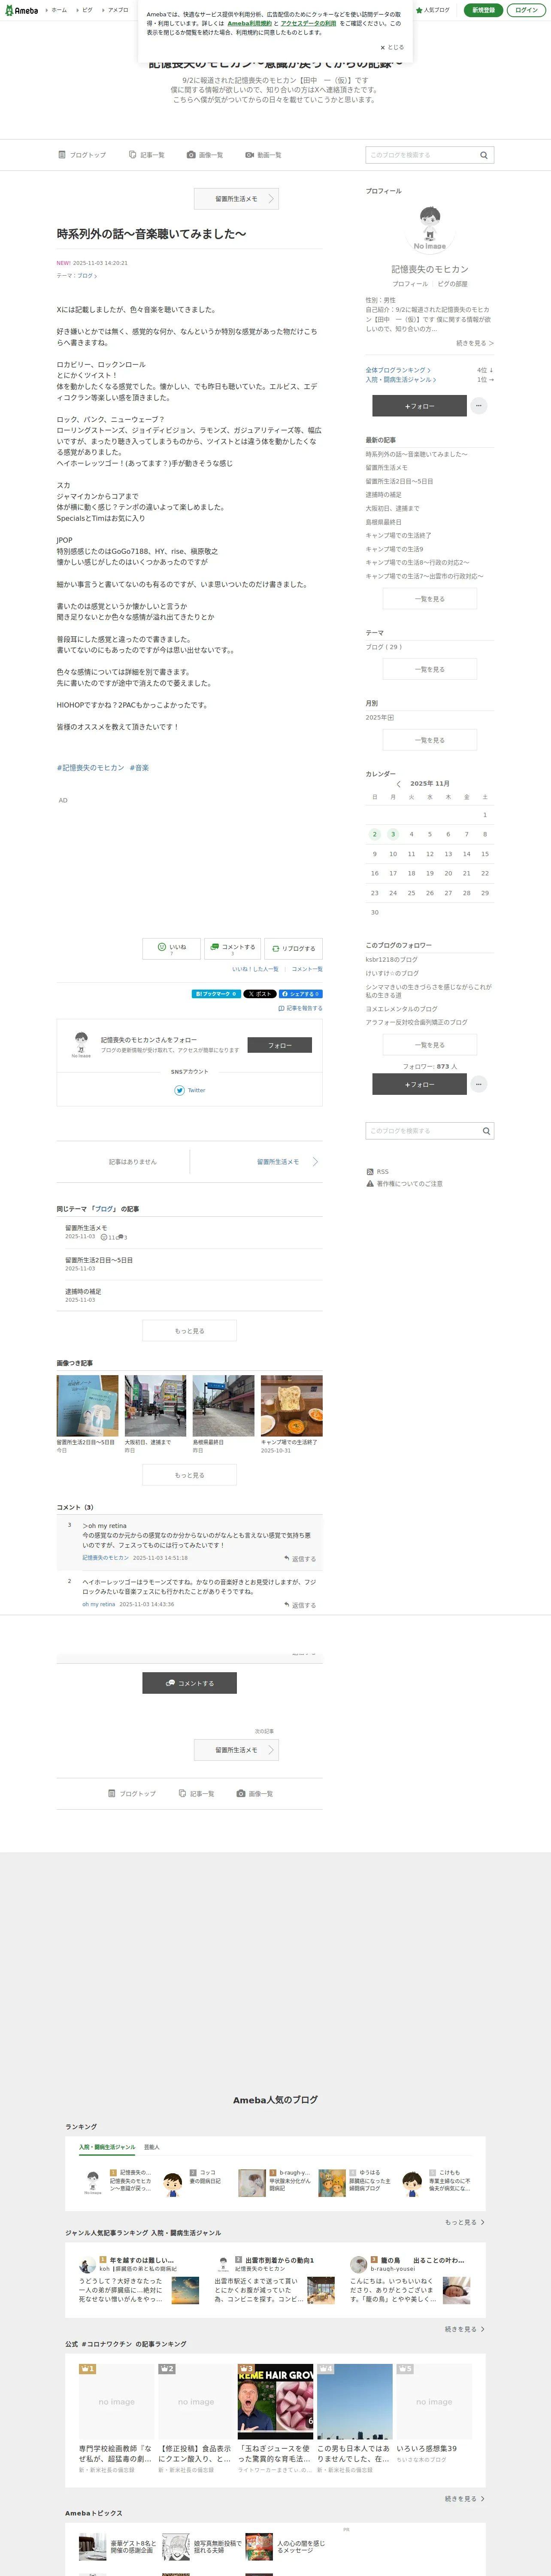Viewport: 551px width, 2576px height.
Task: Open the キャンプ場での生活終了 image thumbnail
Action: [291, 1406]
